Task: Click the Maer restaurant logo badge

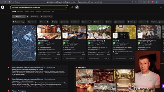Action: click(x=115, y=36)
